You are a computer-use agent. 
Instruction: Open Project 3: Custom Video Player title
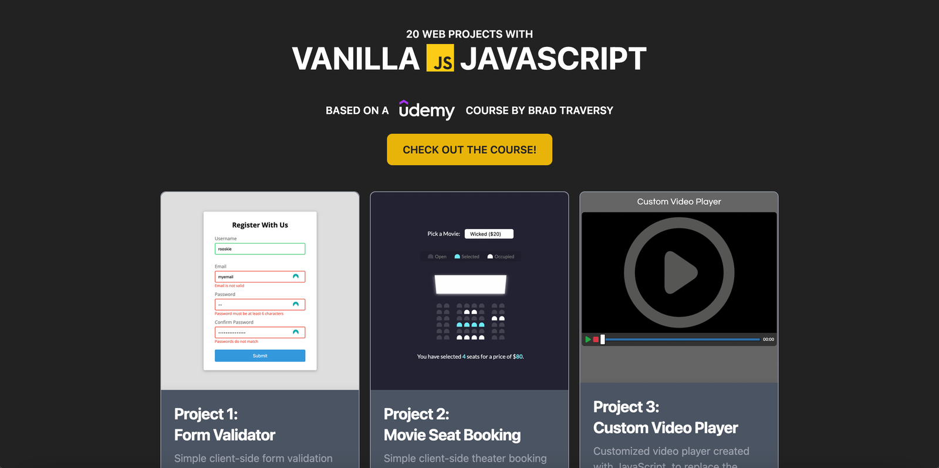pyautogui.click(x=666, y=418)
